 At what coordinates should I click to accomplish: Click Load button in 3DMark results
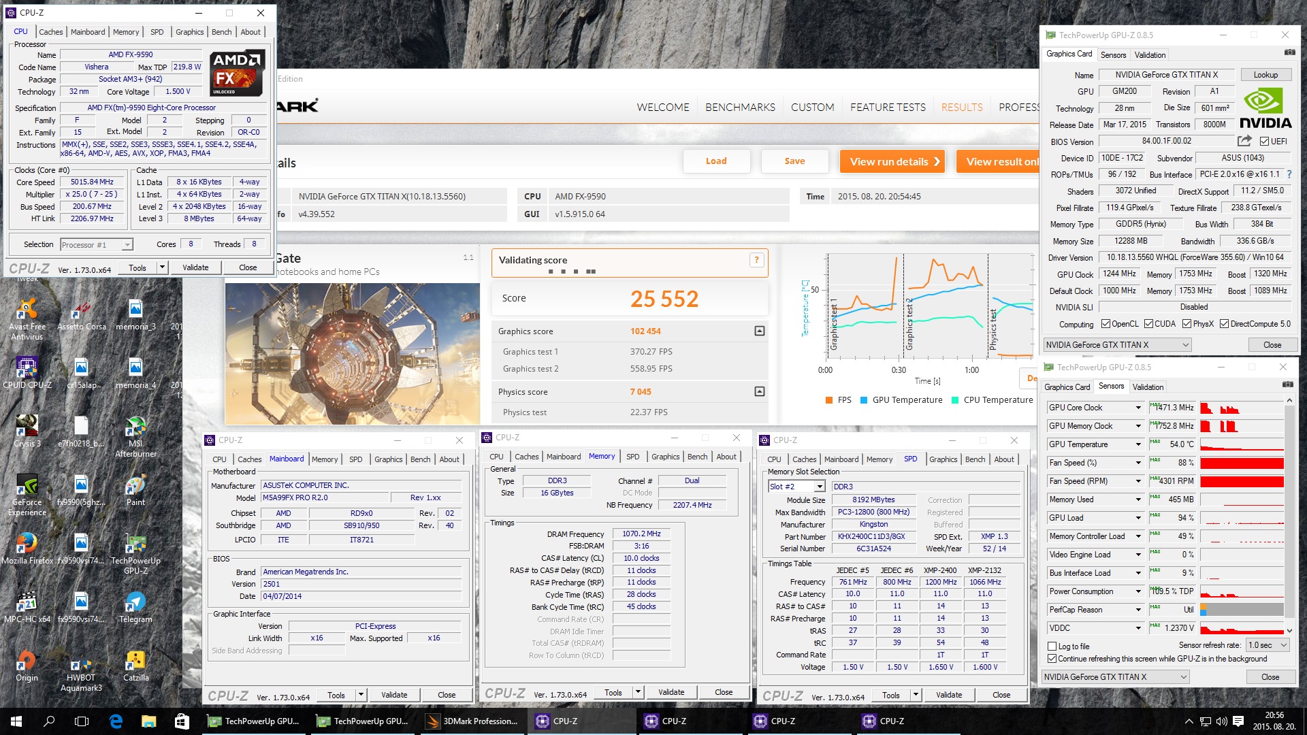point(716,161)
